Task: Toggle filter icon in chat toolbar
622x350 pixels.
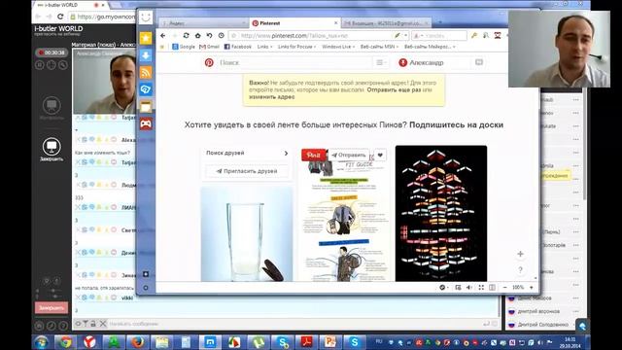Action: 86,324
